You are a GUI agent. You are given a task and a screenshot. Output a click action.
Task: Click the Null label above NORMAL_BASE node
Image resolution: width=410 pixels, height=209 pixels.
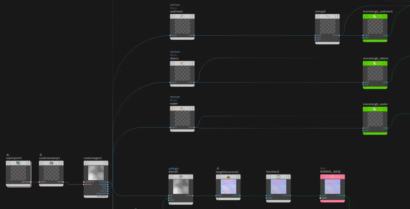pyautogui.click(x=323, y=168)
